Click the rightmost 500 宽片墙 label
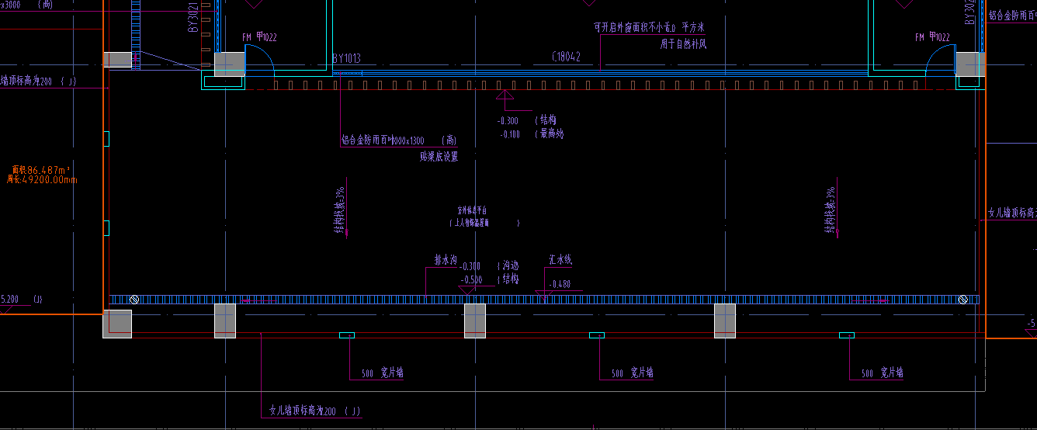 click(x=883, y=373)
